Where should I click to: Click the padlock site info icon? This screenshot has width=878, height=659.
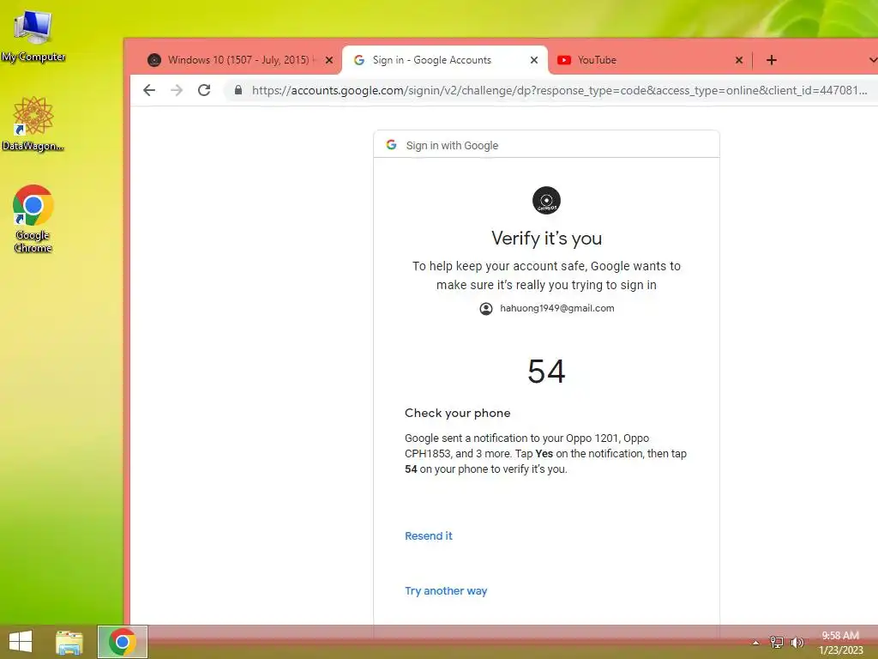click(x=238, y=90)
